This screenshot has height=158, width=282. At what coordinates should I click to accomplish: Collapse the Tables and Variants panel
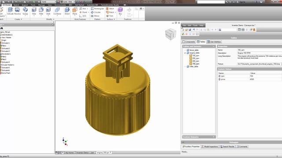(213, 47)
